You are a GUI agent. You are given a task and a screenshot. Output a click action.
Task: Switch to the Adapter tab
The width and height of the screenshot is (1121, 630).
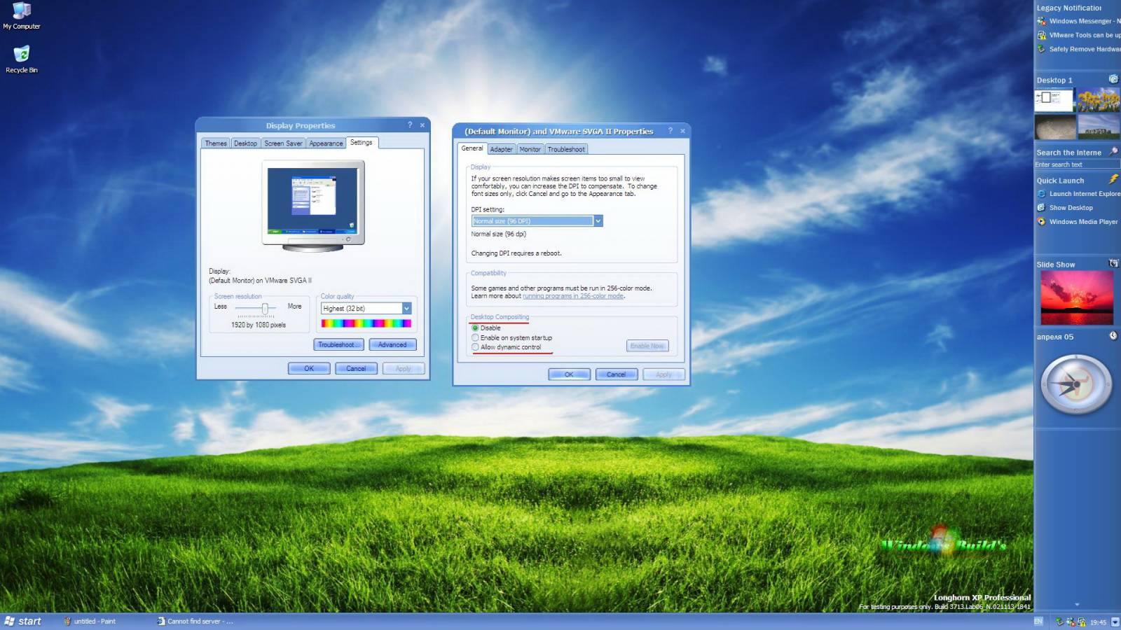click(501, 149)
